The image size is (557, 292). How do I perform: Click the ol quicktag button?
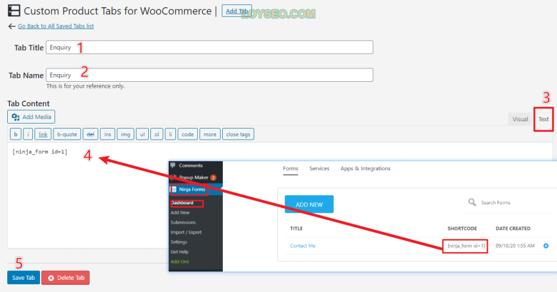coord(157,134)
